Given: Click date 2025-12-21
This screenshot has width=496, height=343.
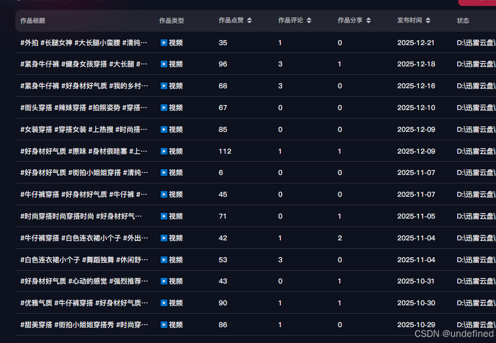Looking at the screenshot, I should (x=416, y=43).
